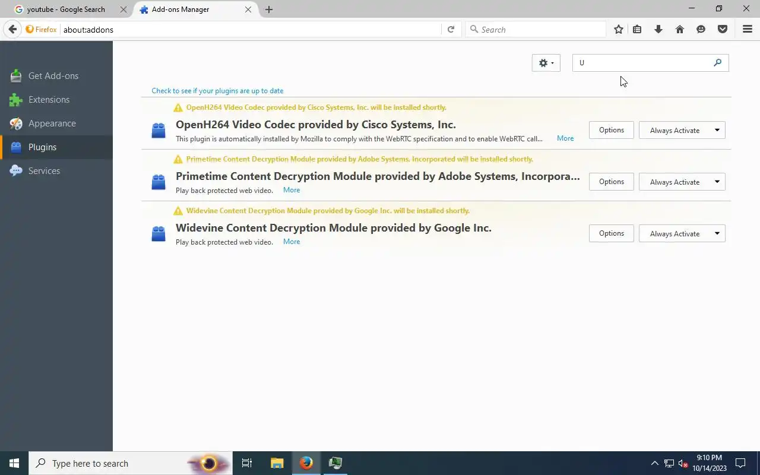Open Options for Widevine Content Decryption Module
This screenshot has height=475, width=760.
pyautogui.click(x=611, y=233)
